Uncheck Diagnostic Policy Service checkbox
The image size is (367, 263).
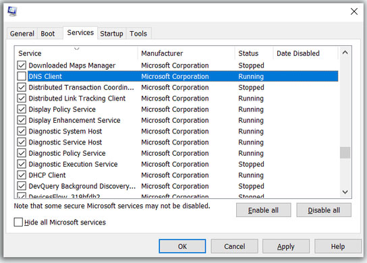coord(22,153)
